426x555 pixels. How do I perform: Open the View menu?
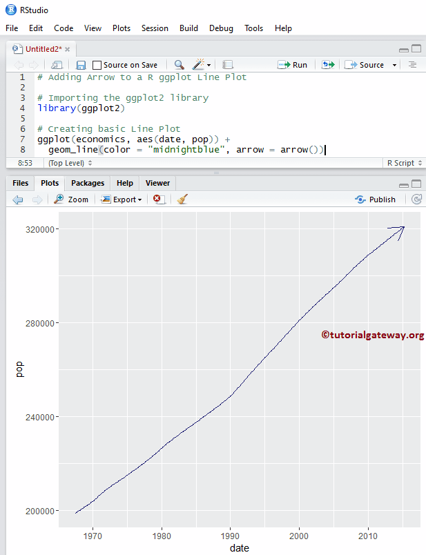(93, 28)
